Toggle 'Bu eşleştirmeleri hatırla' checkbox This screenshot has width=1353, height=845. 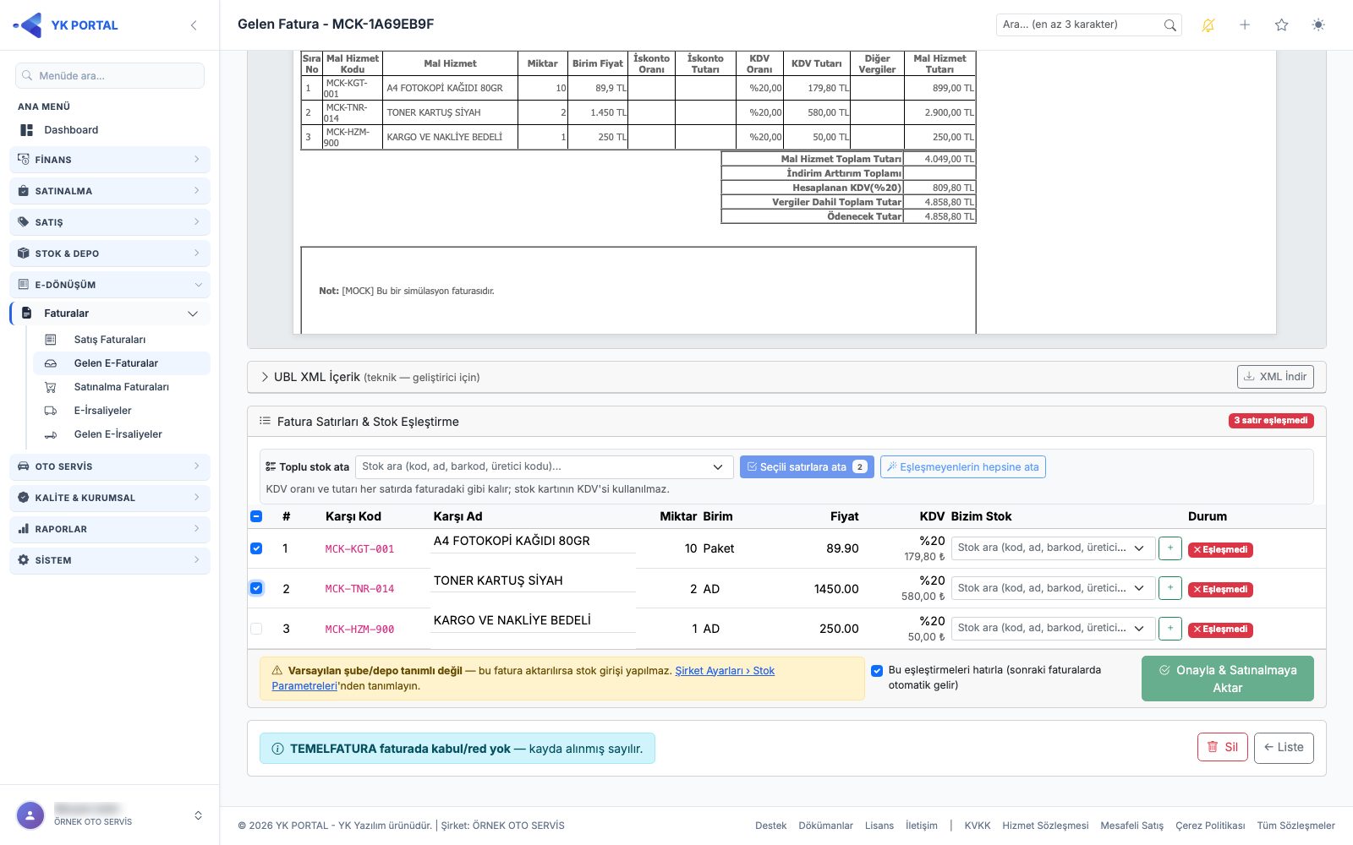(x=877, y=671)
